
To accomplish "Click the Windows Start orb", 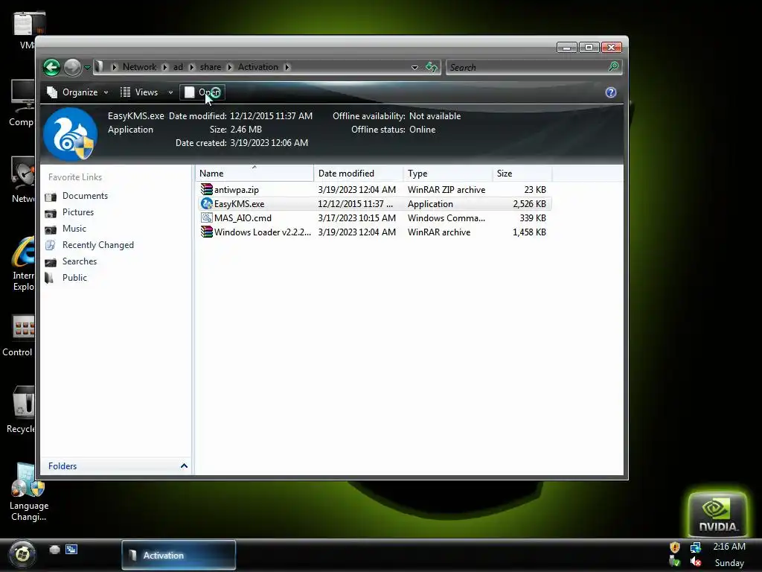I will [22, 554].
